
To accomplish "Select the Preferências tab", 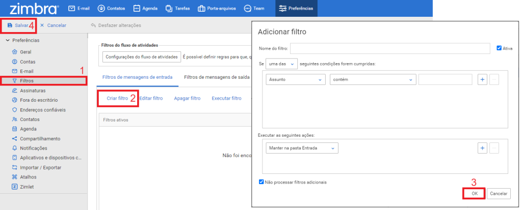I will [x=296, y=8].
